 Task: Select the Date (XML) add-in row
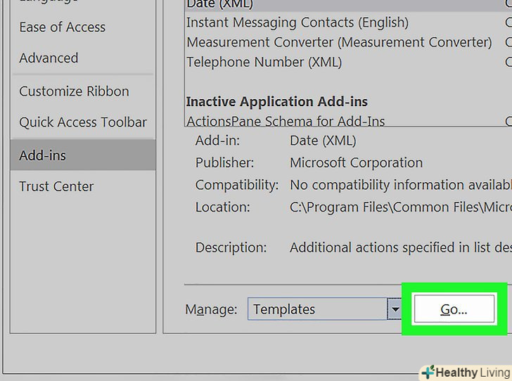[219, 5]
